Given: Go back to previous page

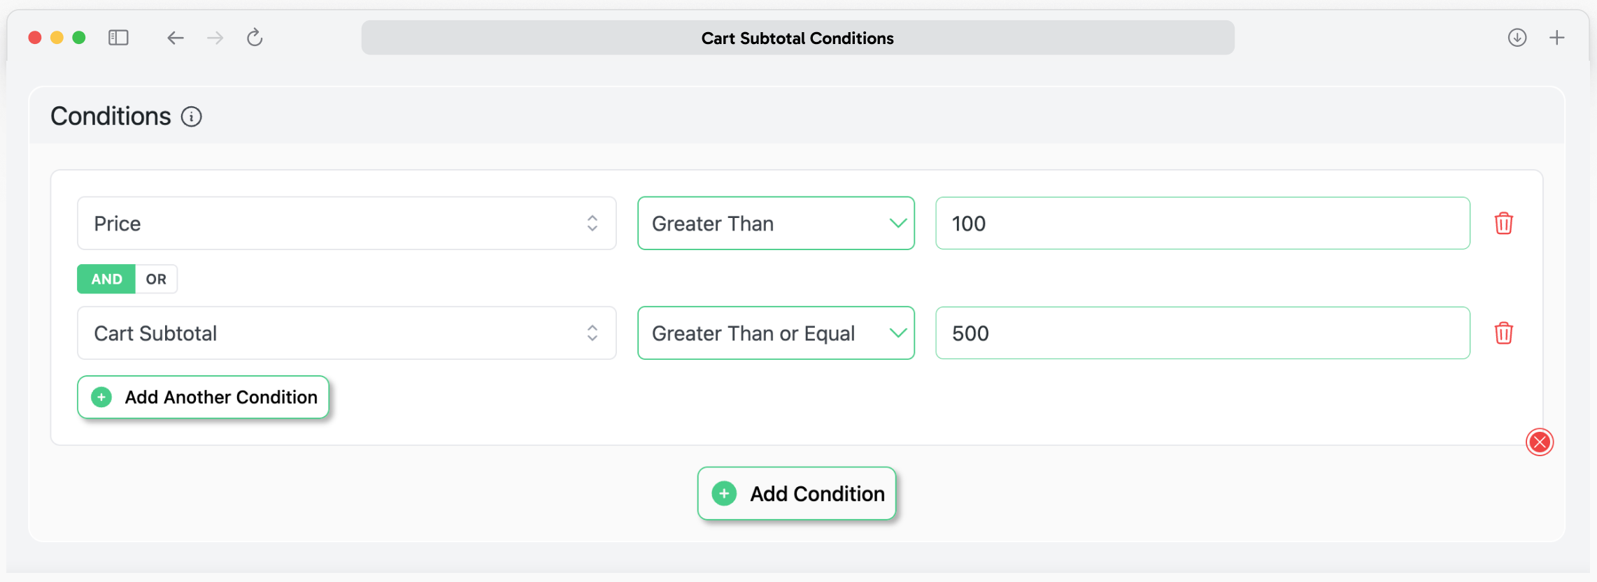Looking at the screenshot, I should (175, 38).
